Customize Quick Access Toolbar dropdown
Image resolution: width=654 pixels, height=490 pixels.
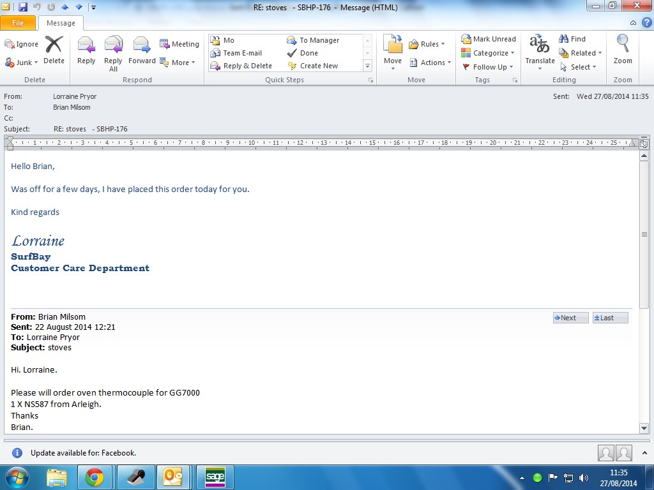point(93,7)
